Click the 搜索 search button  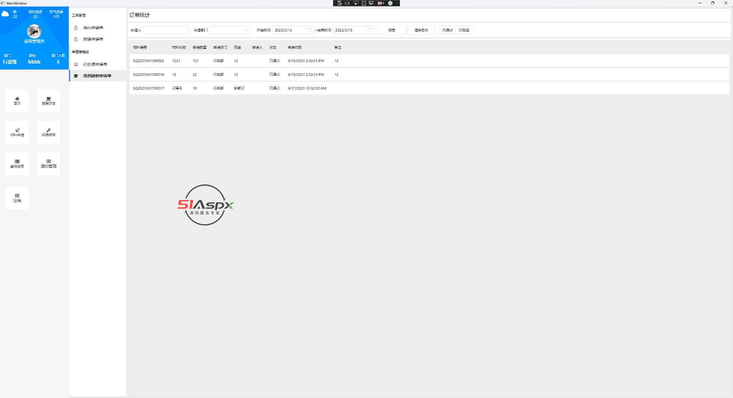(392, 30)
